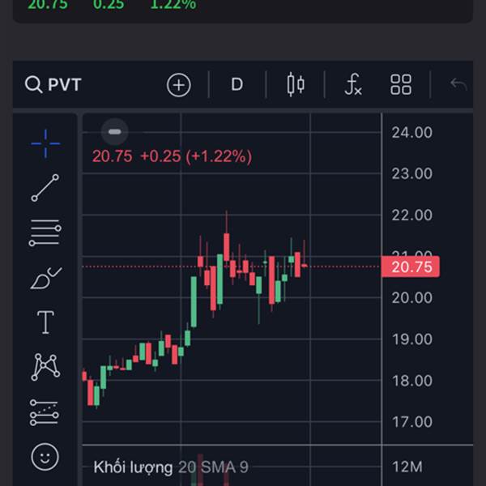Open the candlestick chart type menu
Image resolution: width=486 pixels, height=486 pixels.
296,84
